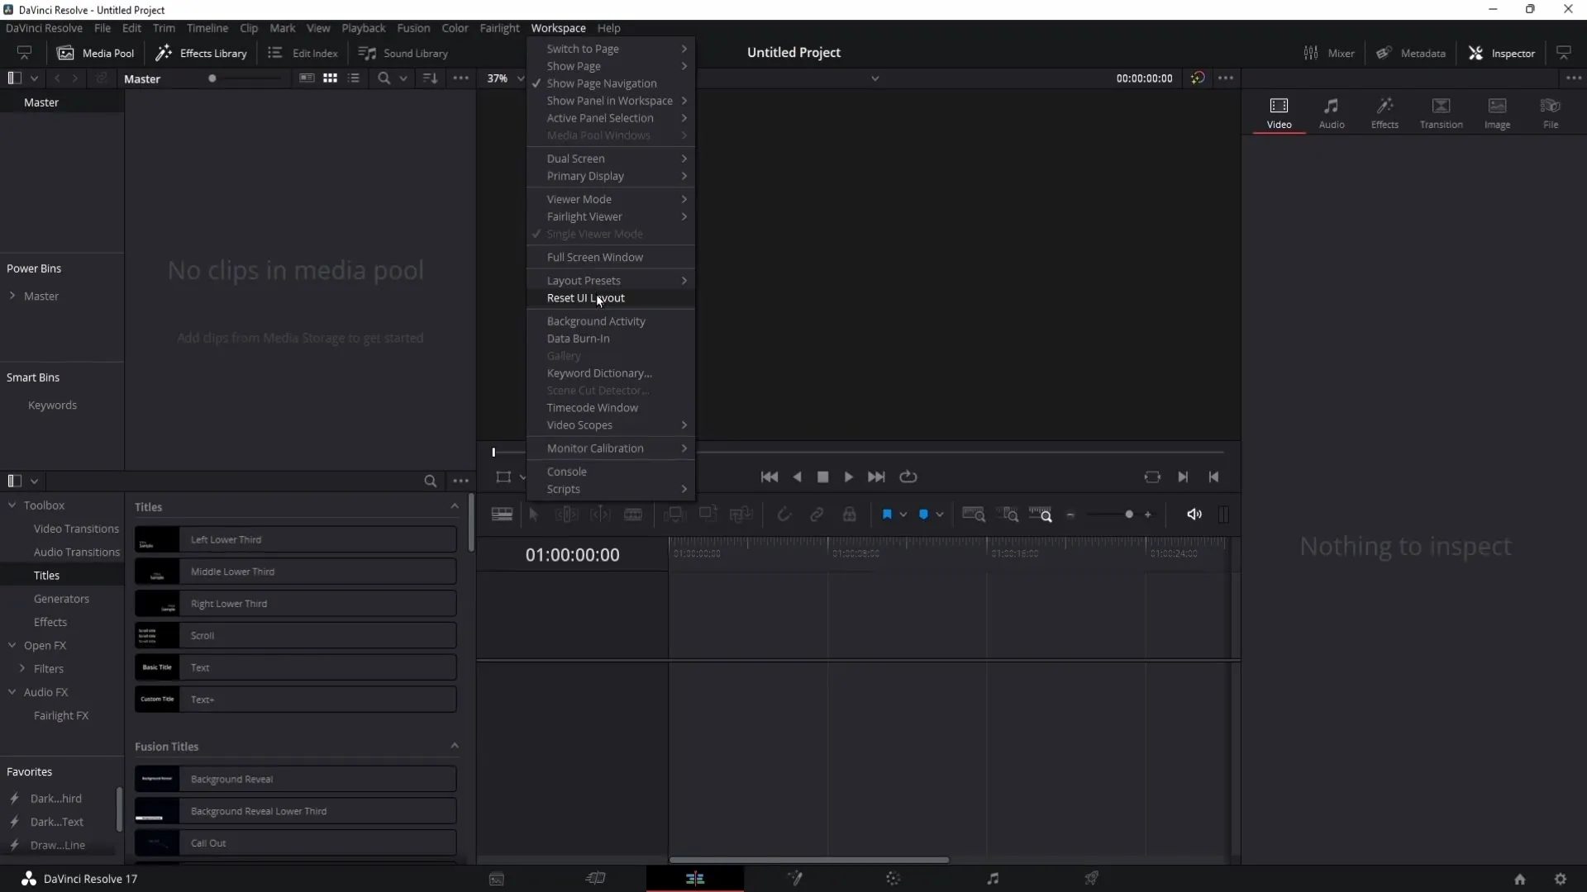Select the Audio tab in Inspector panel
The height and width of the screenshot is (892, 1587).
point(1331,112)
